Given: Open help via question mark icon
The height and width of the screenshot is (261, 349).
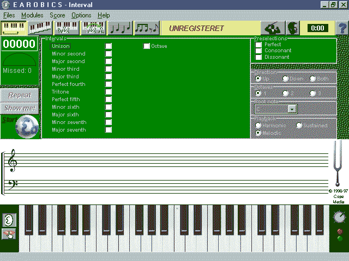Looking at the screenshot, I should point(342,28).
